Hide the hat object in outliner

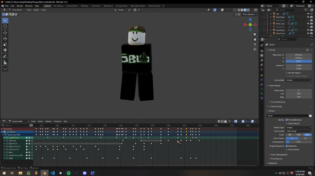pos(308,14)
